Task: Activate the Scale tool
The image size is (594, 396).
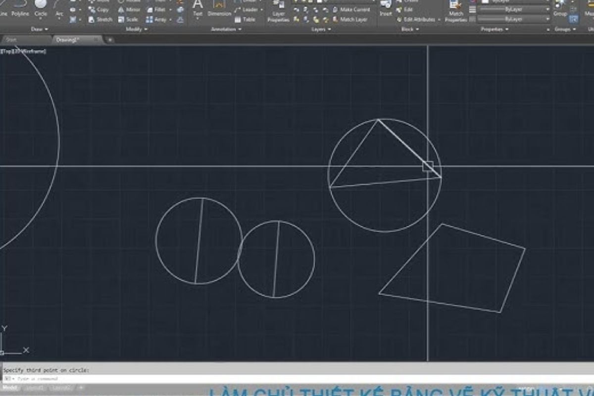Action: coord(128,19)
